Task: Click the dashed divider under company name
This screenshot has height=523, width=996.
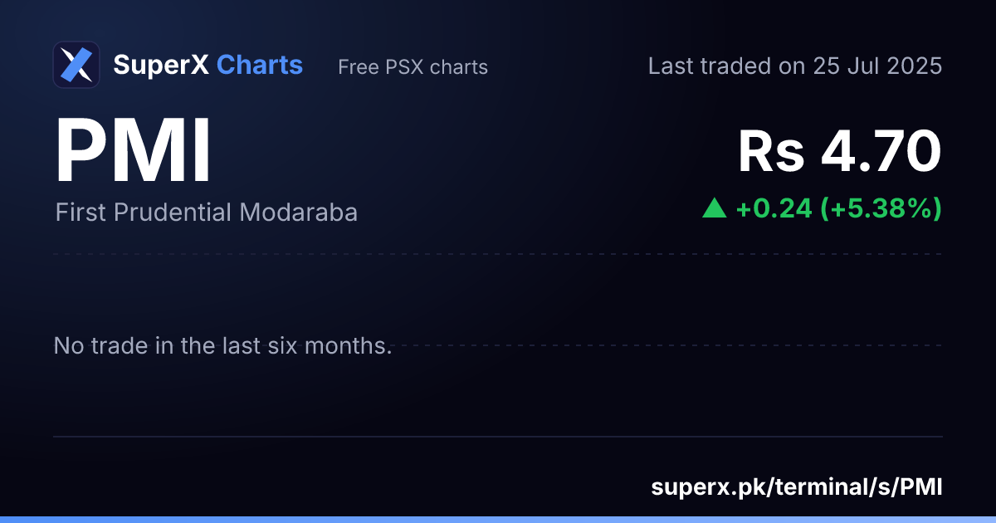Action: pyautogui.click(x=498, y=254)
